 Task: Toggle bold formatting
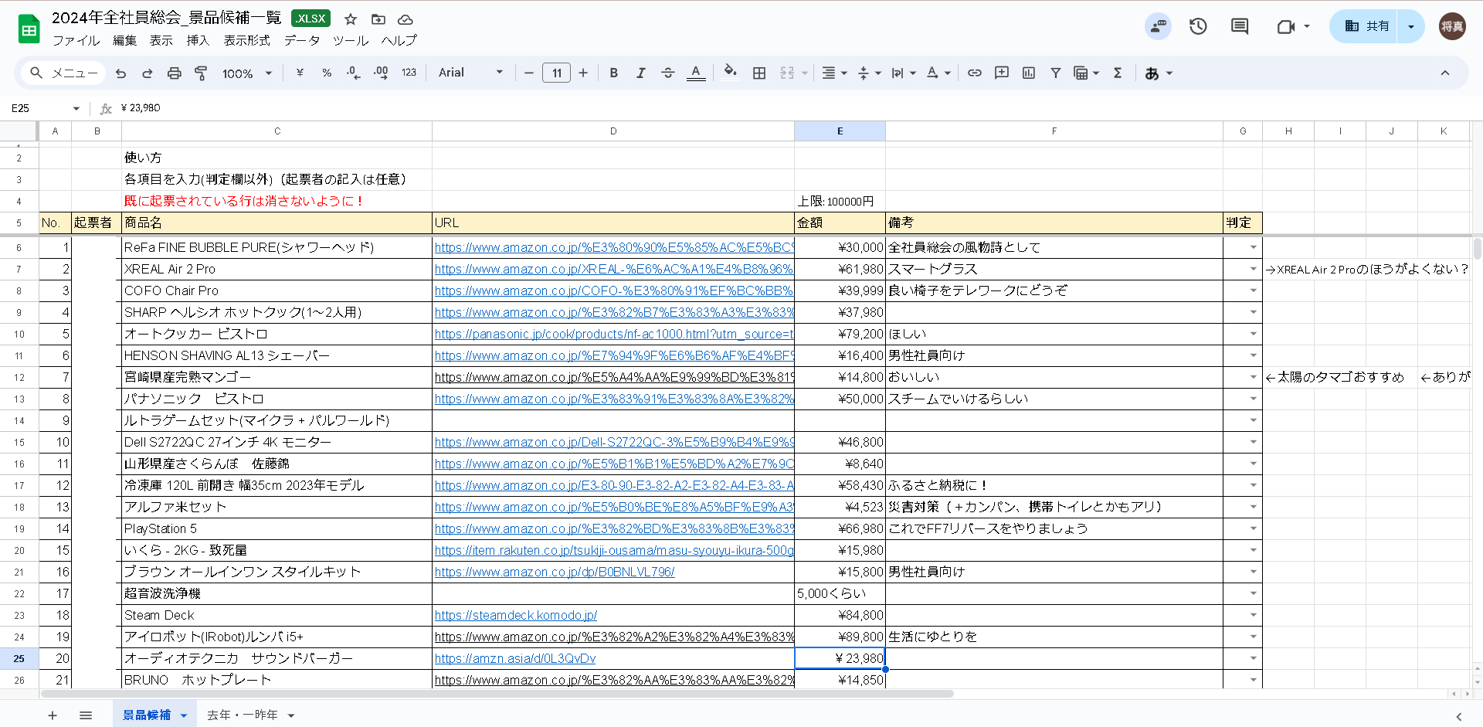pyautogui.click(x=613, y=73)
